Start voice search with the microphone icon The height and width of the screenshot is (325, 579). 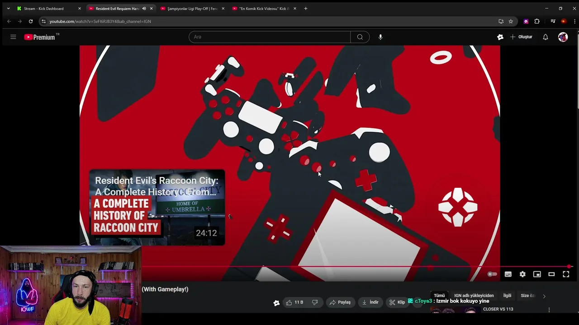380,37
